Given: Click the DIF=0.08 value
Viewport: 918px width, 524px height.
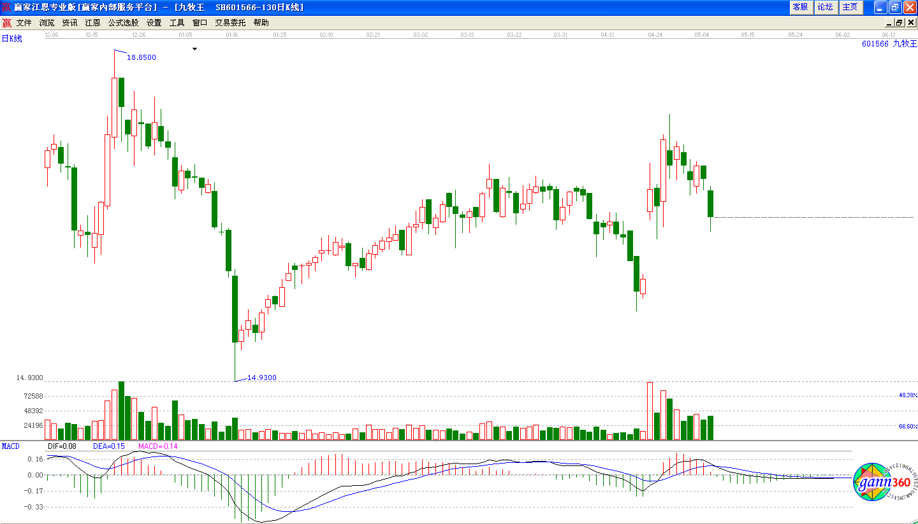Looking at the screenshot, I should click(62, 446).
